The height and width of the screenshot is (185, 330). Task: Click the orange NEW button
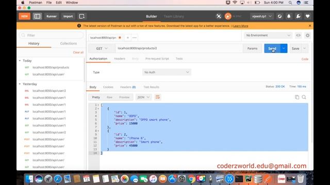point(24,16)
